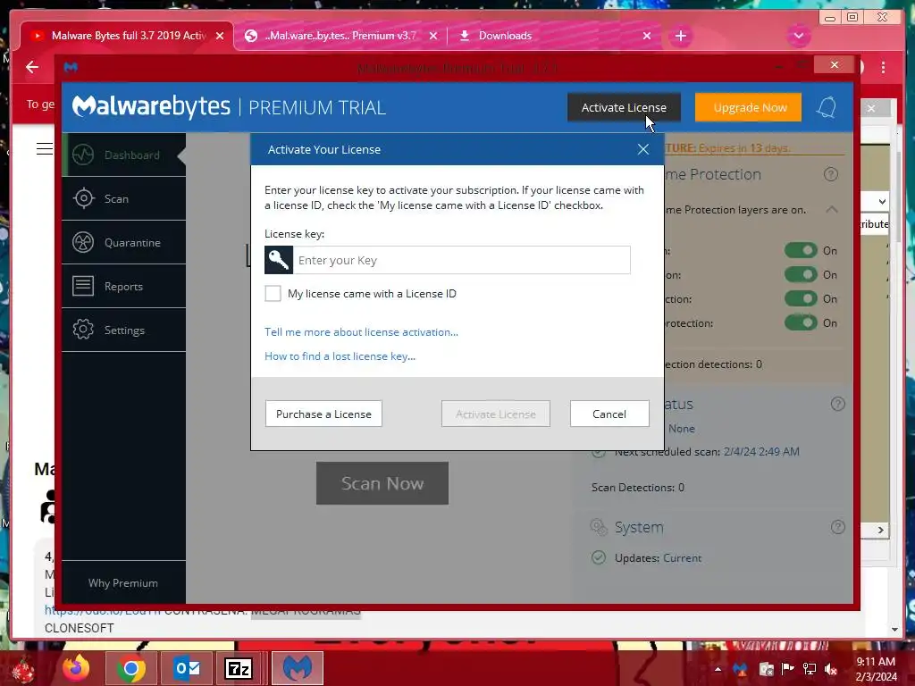The image size is (915, 686).
Task: Click the Cancel button in dialog
Action: pos(609,414)
